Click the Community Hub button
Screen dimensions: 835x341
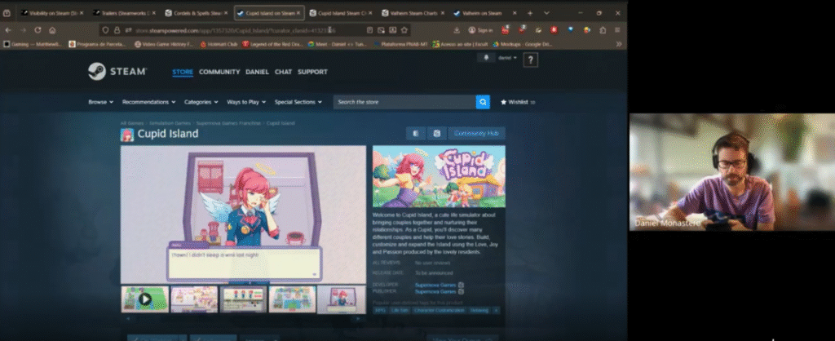click(x=477, y=133)
